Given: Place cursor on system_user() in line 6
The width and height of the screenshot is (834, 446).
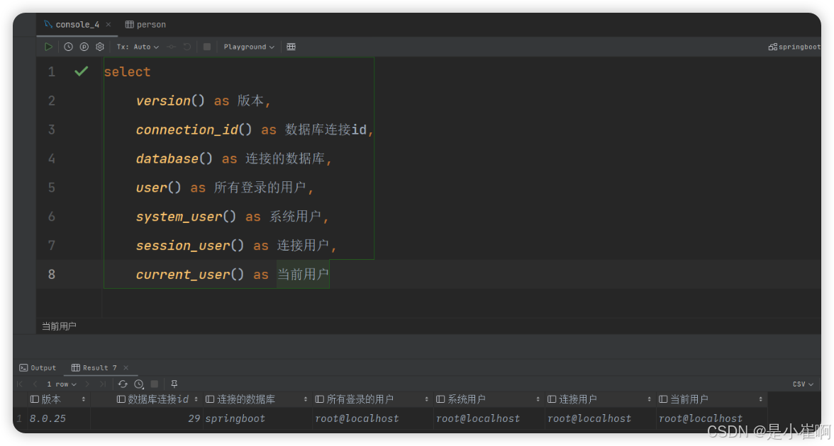Looking at the screenshot, I should (x=186, y=216).
